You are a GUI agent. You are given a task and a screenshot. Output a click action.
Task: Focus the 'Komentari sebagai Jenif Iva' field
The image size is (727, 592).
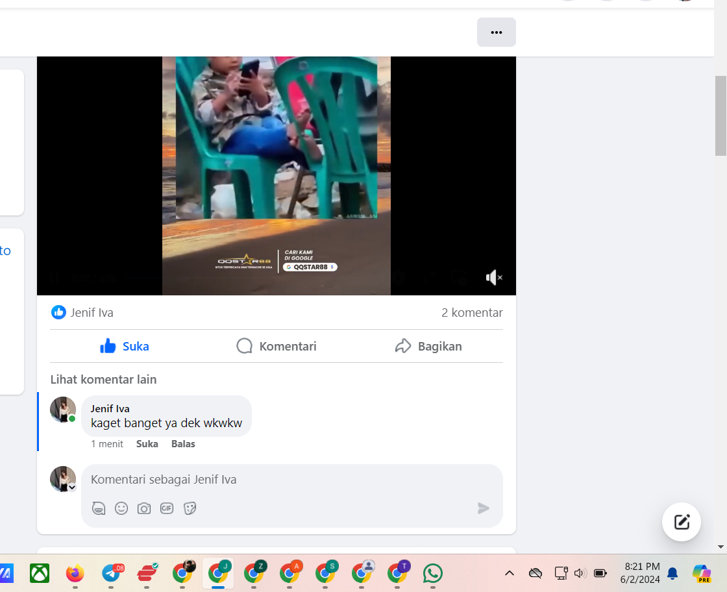tap(292, 479)
